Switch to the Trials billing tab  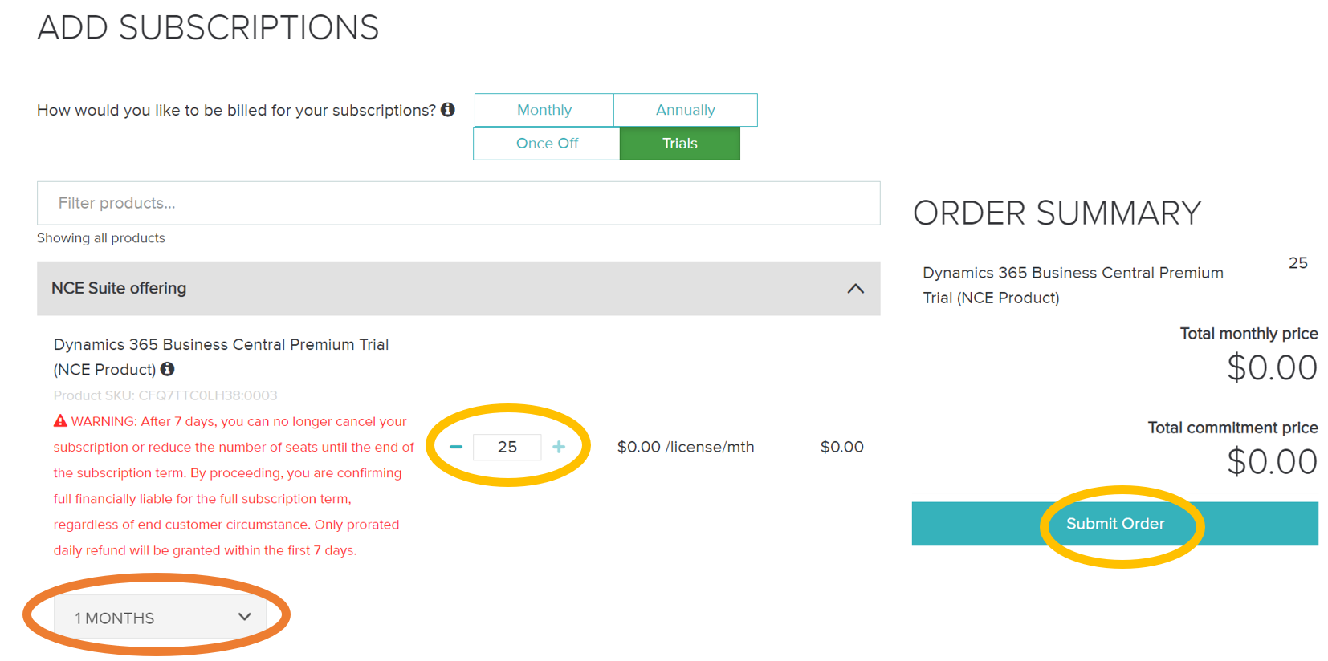click(x=679, y=143)
